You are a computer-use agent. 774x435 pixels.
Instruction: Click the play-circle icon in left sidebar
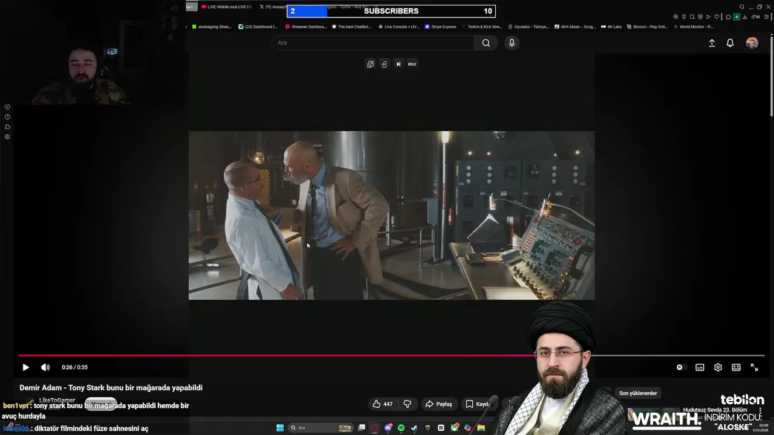point(7,107)
